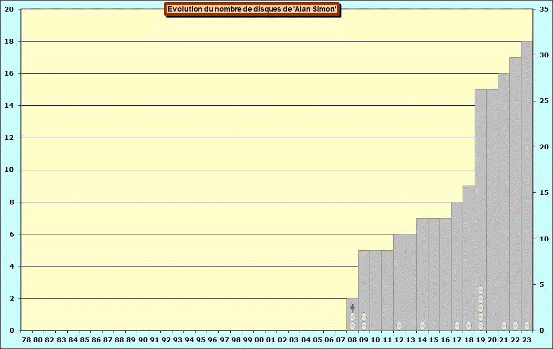Click the upper disc icon in the 08 bar
This screenshot has width=553, height=349.
point(352,317)
